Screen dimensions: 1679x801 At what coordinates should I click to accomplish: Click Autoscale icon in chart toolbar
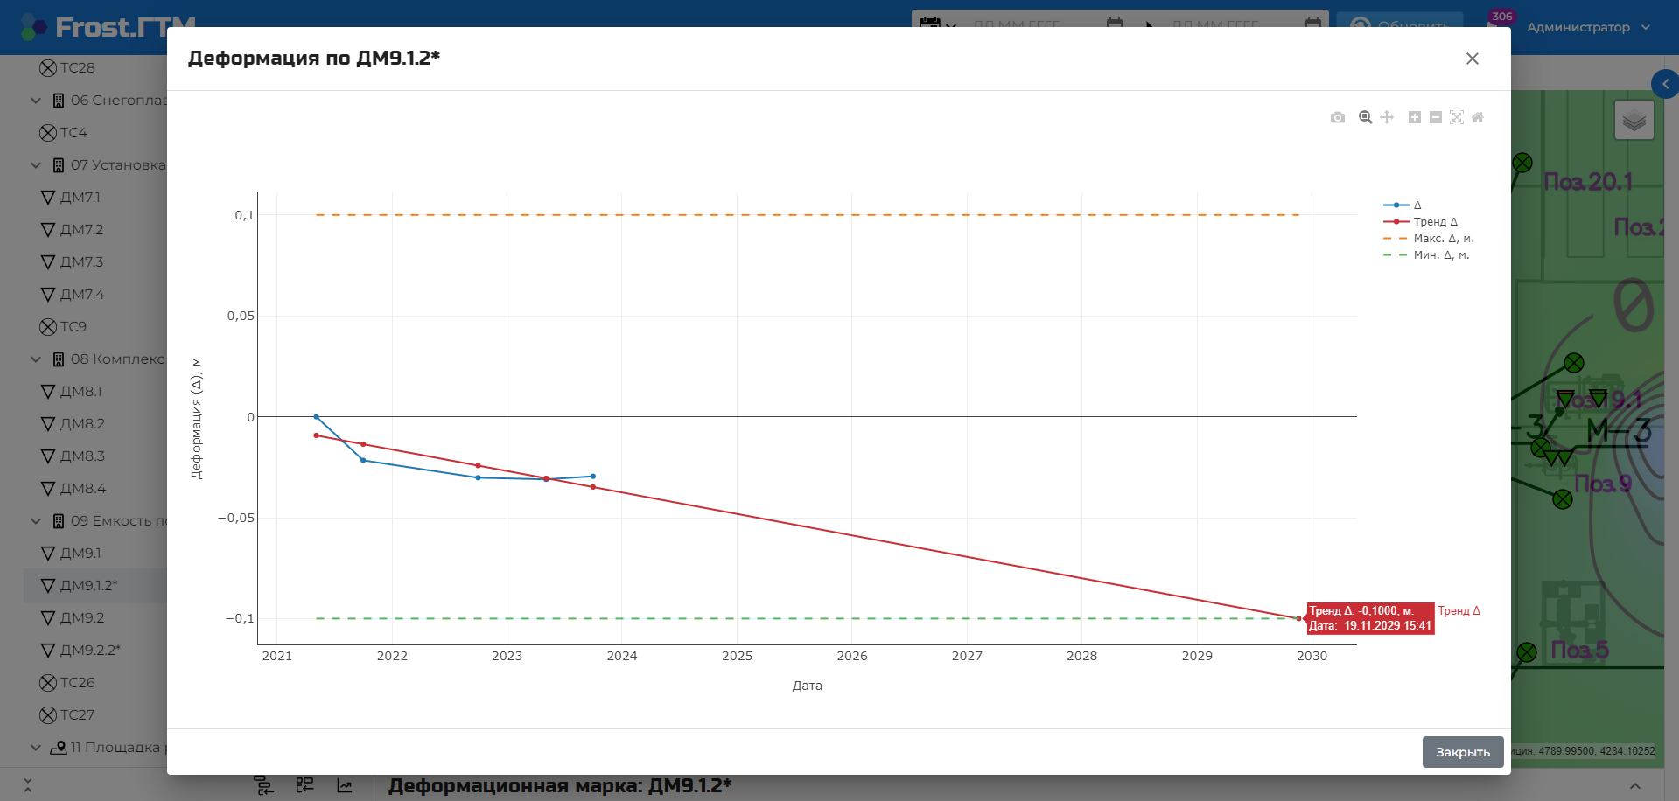pyautogui.click(x=1457, y=117)
